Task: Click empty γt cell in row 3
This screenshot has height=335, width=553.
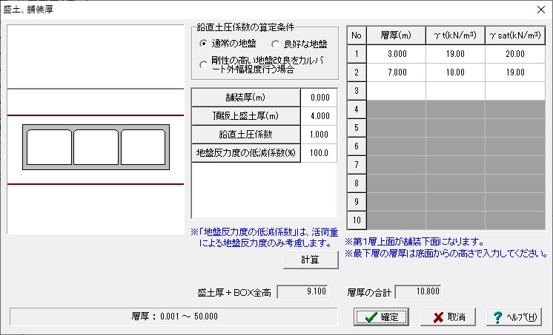Action: (455, 91)
